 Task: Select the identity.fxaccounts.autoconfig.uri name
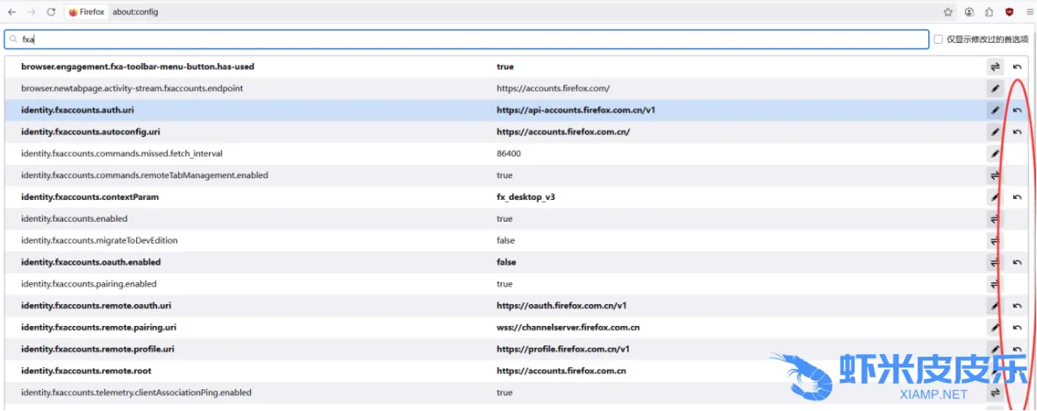tap(90, 132)
